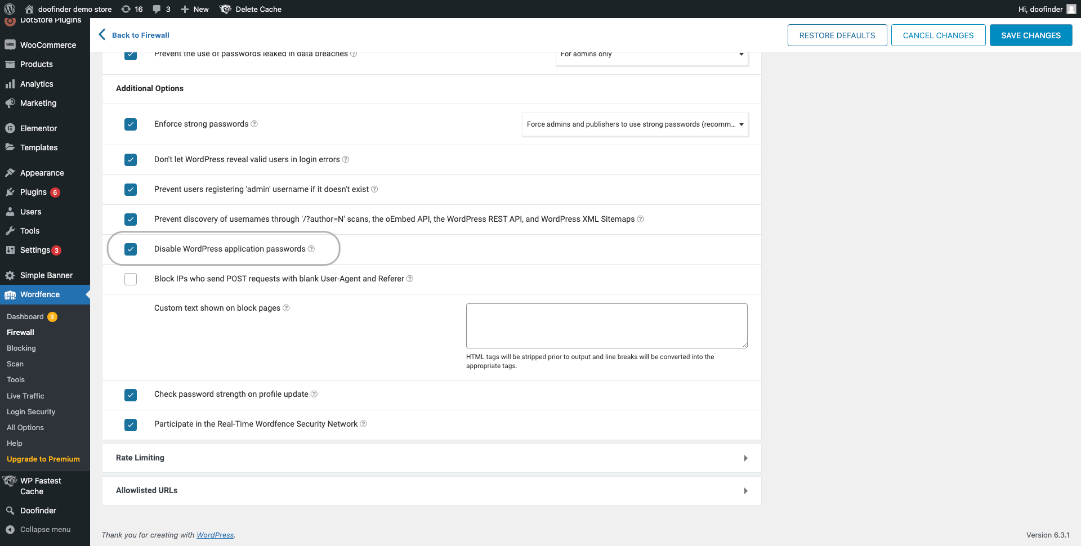Open Live Traffic submenu item

(x=25, y=396)
